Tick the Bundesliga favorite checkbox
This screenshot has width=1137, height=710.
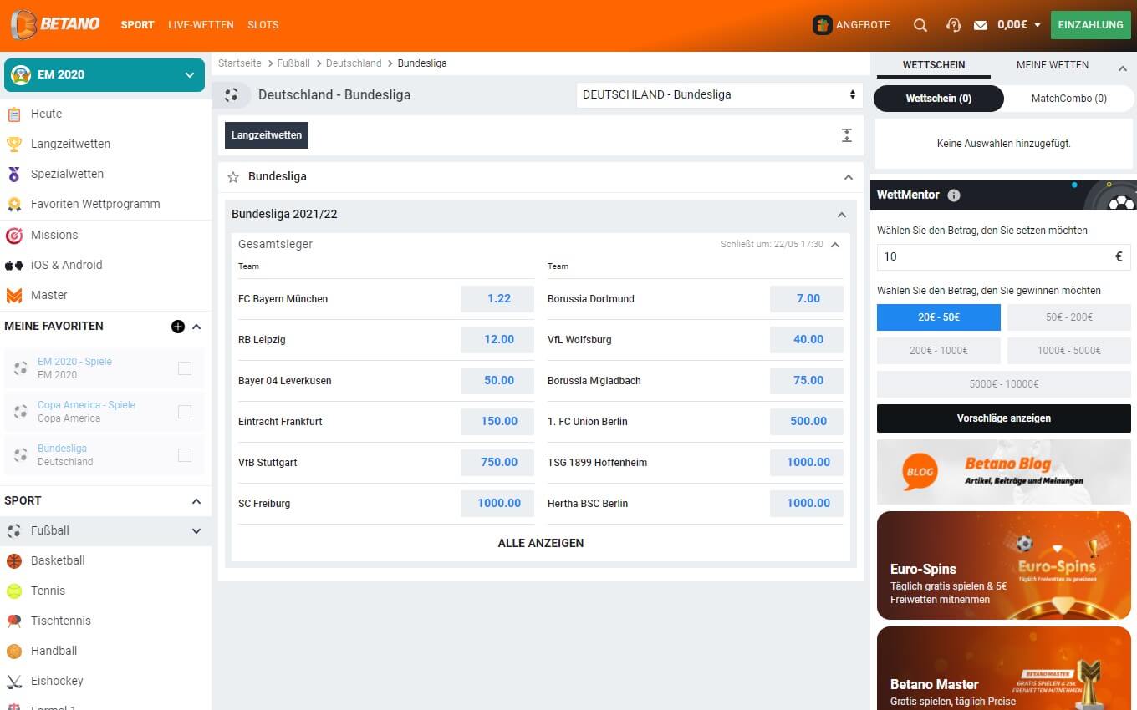[x=185, y=455]
